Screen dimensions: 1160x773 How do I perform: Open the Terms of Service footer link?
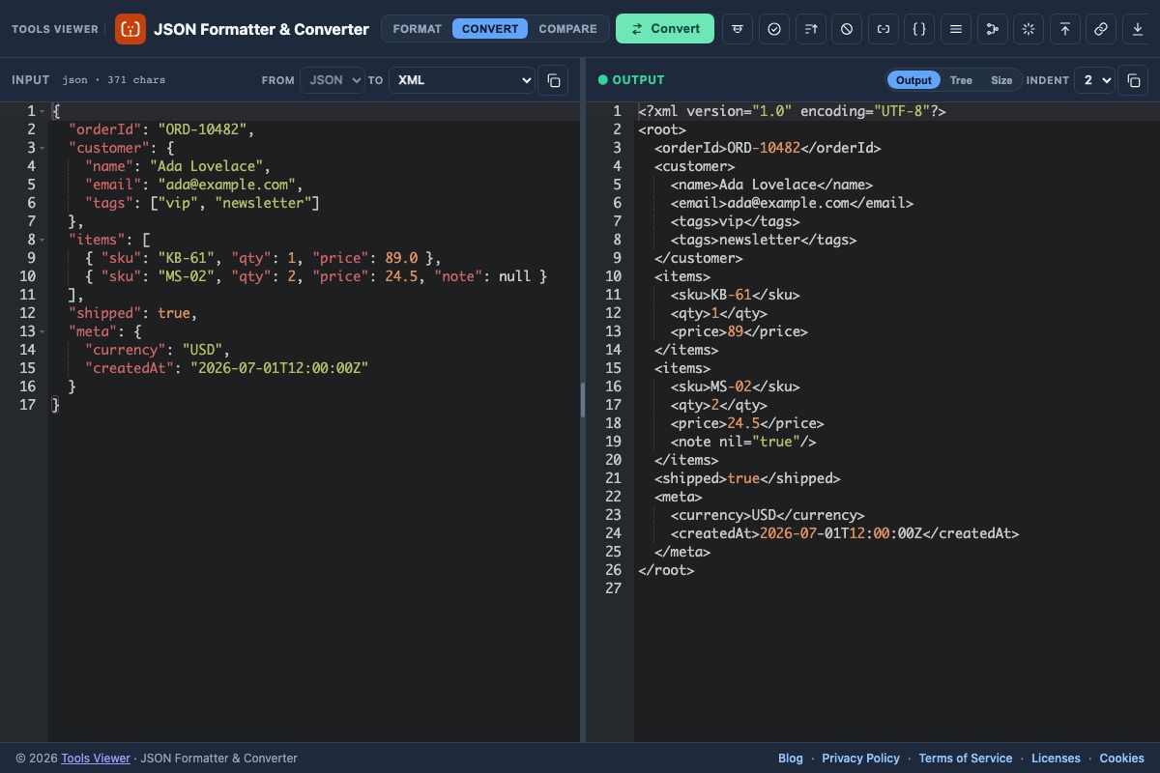(x=966, y=759)
